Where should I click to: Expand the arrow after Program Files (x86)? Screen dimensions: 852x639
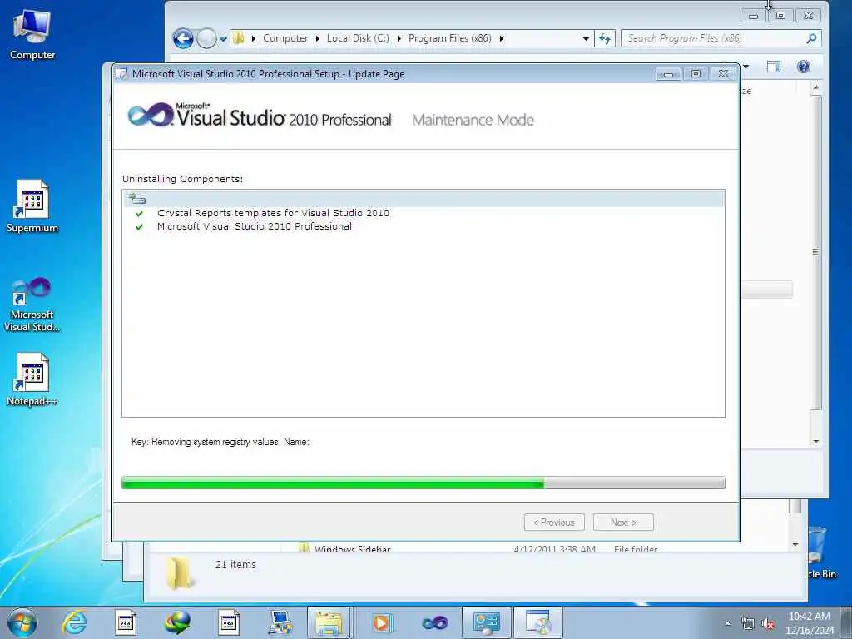(x=501, y=38)
